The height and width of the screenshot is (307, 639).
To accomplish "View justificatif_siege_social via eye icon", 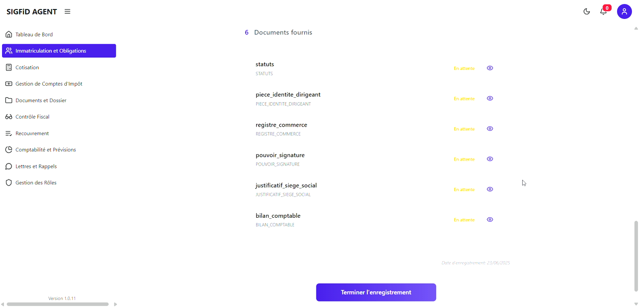I will [490, 189].
